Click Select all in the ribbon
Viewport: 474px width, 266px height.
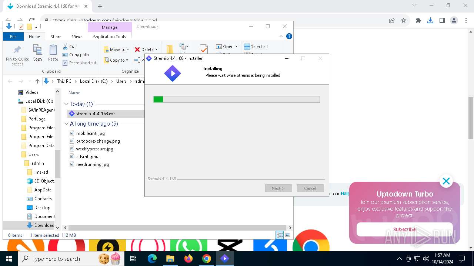(x=256, y=47)
